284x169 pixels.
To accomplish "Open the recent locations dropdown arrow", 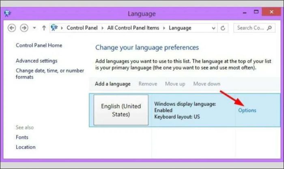I will point(34,28).
